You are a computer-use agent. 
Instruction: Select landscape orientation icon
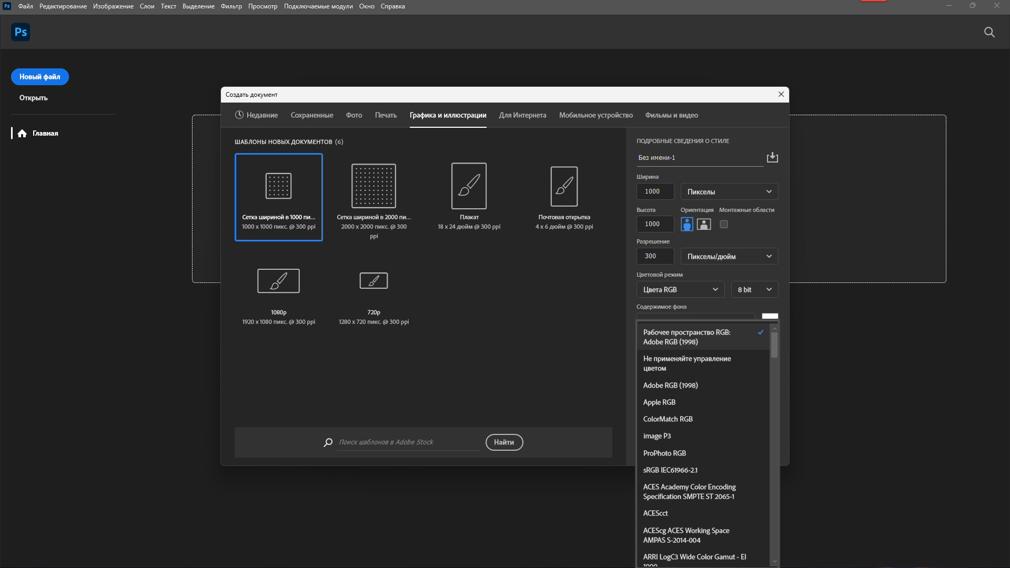704,224
